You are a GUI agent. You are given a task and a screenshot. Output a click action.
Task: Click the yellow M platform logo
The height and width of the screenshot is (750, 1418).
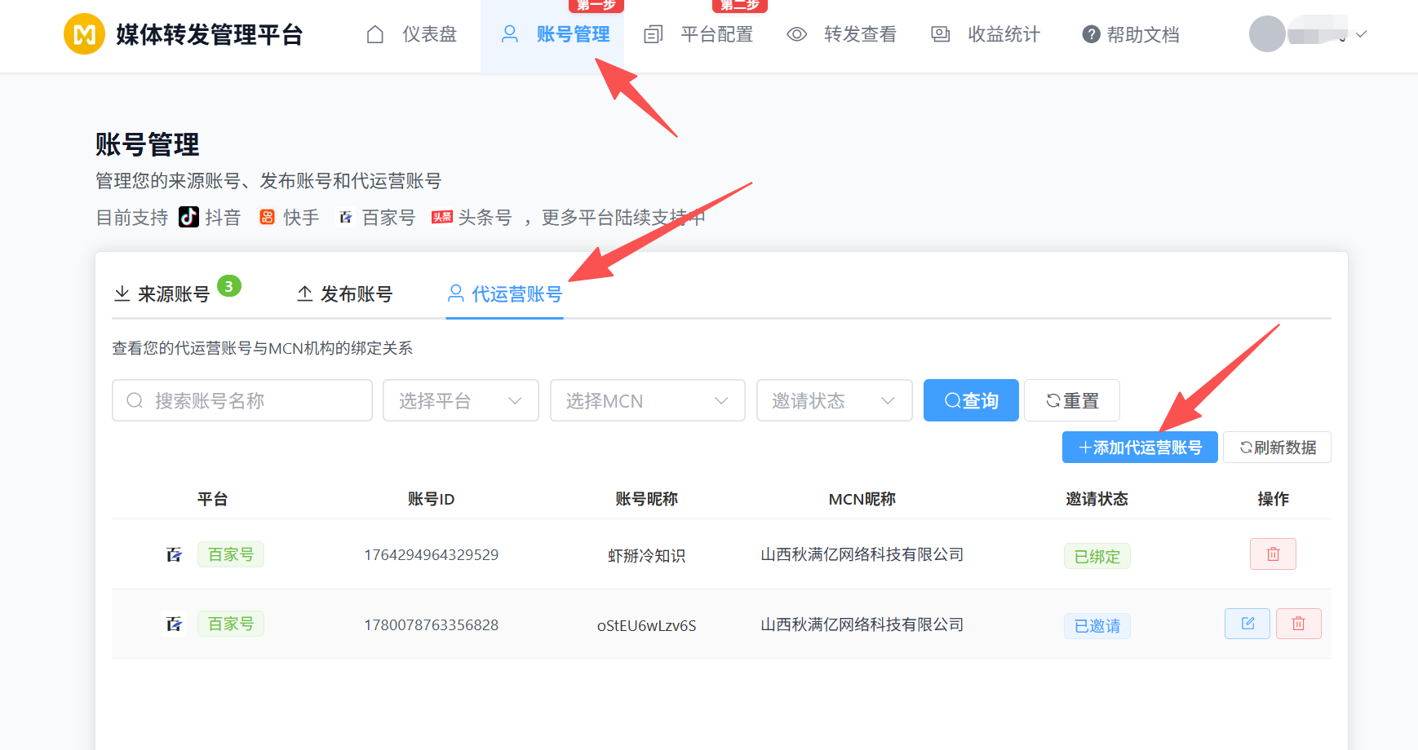click(x=84, y=34)
